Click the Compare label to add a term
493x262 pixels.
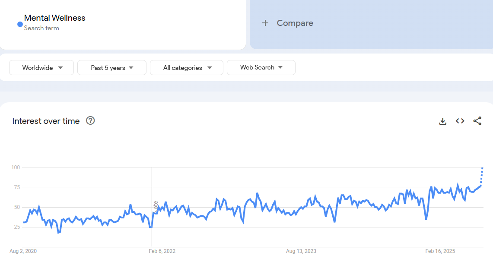[295, 23]
